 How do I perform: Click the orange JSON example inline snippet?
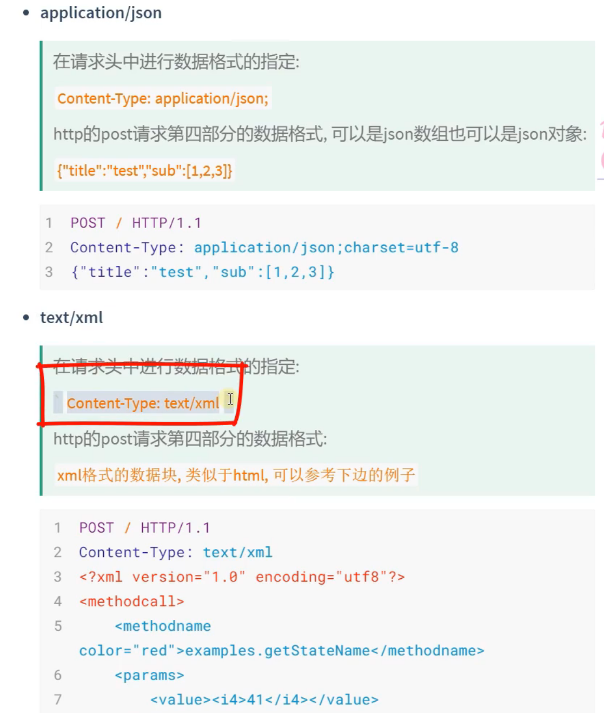[x=144, y=171]
